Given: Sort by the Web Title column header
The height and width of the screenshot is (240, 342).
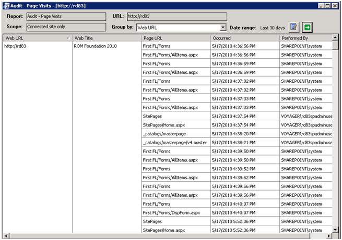Looking at the screenshot, I should click(x=107, y=38).
